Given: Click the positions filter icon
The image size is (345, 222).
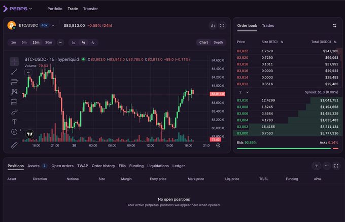Looking at the screenshot, I should click(316, 166).
